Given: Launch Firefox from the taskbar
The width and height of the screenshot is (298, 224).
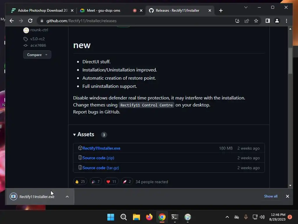Looking at the screenshot, I should (x=149, y=217).
